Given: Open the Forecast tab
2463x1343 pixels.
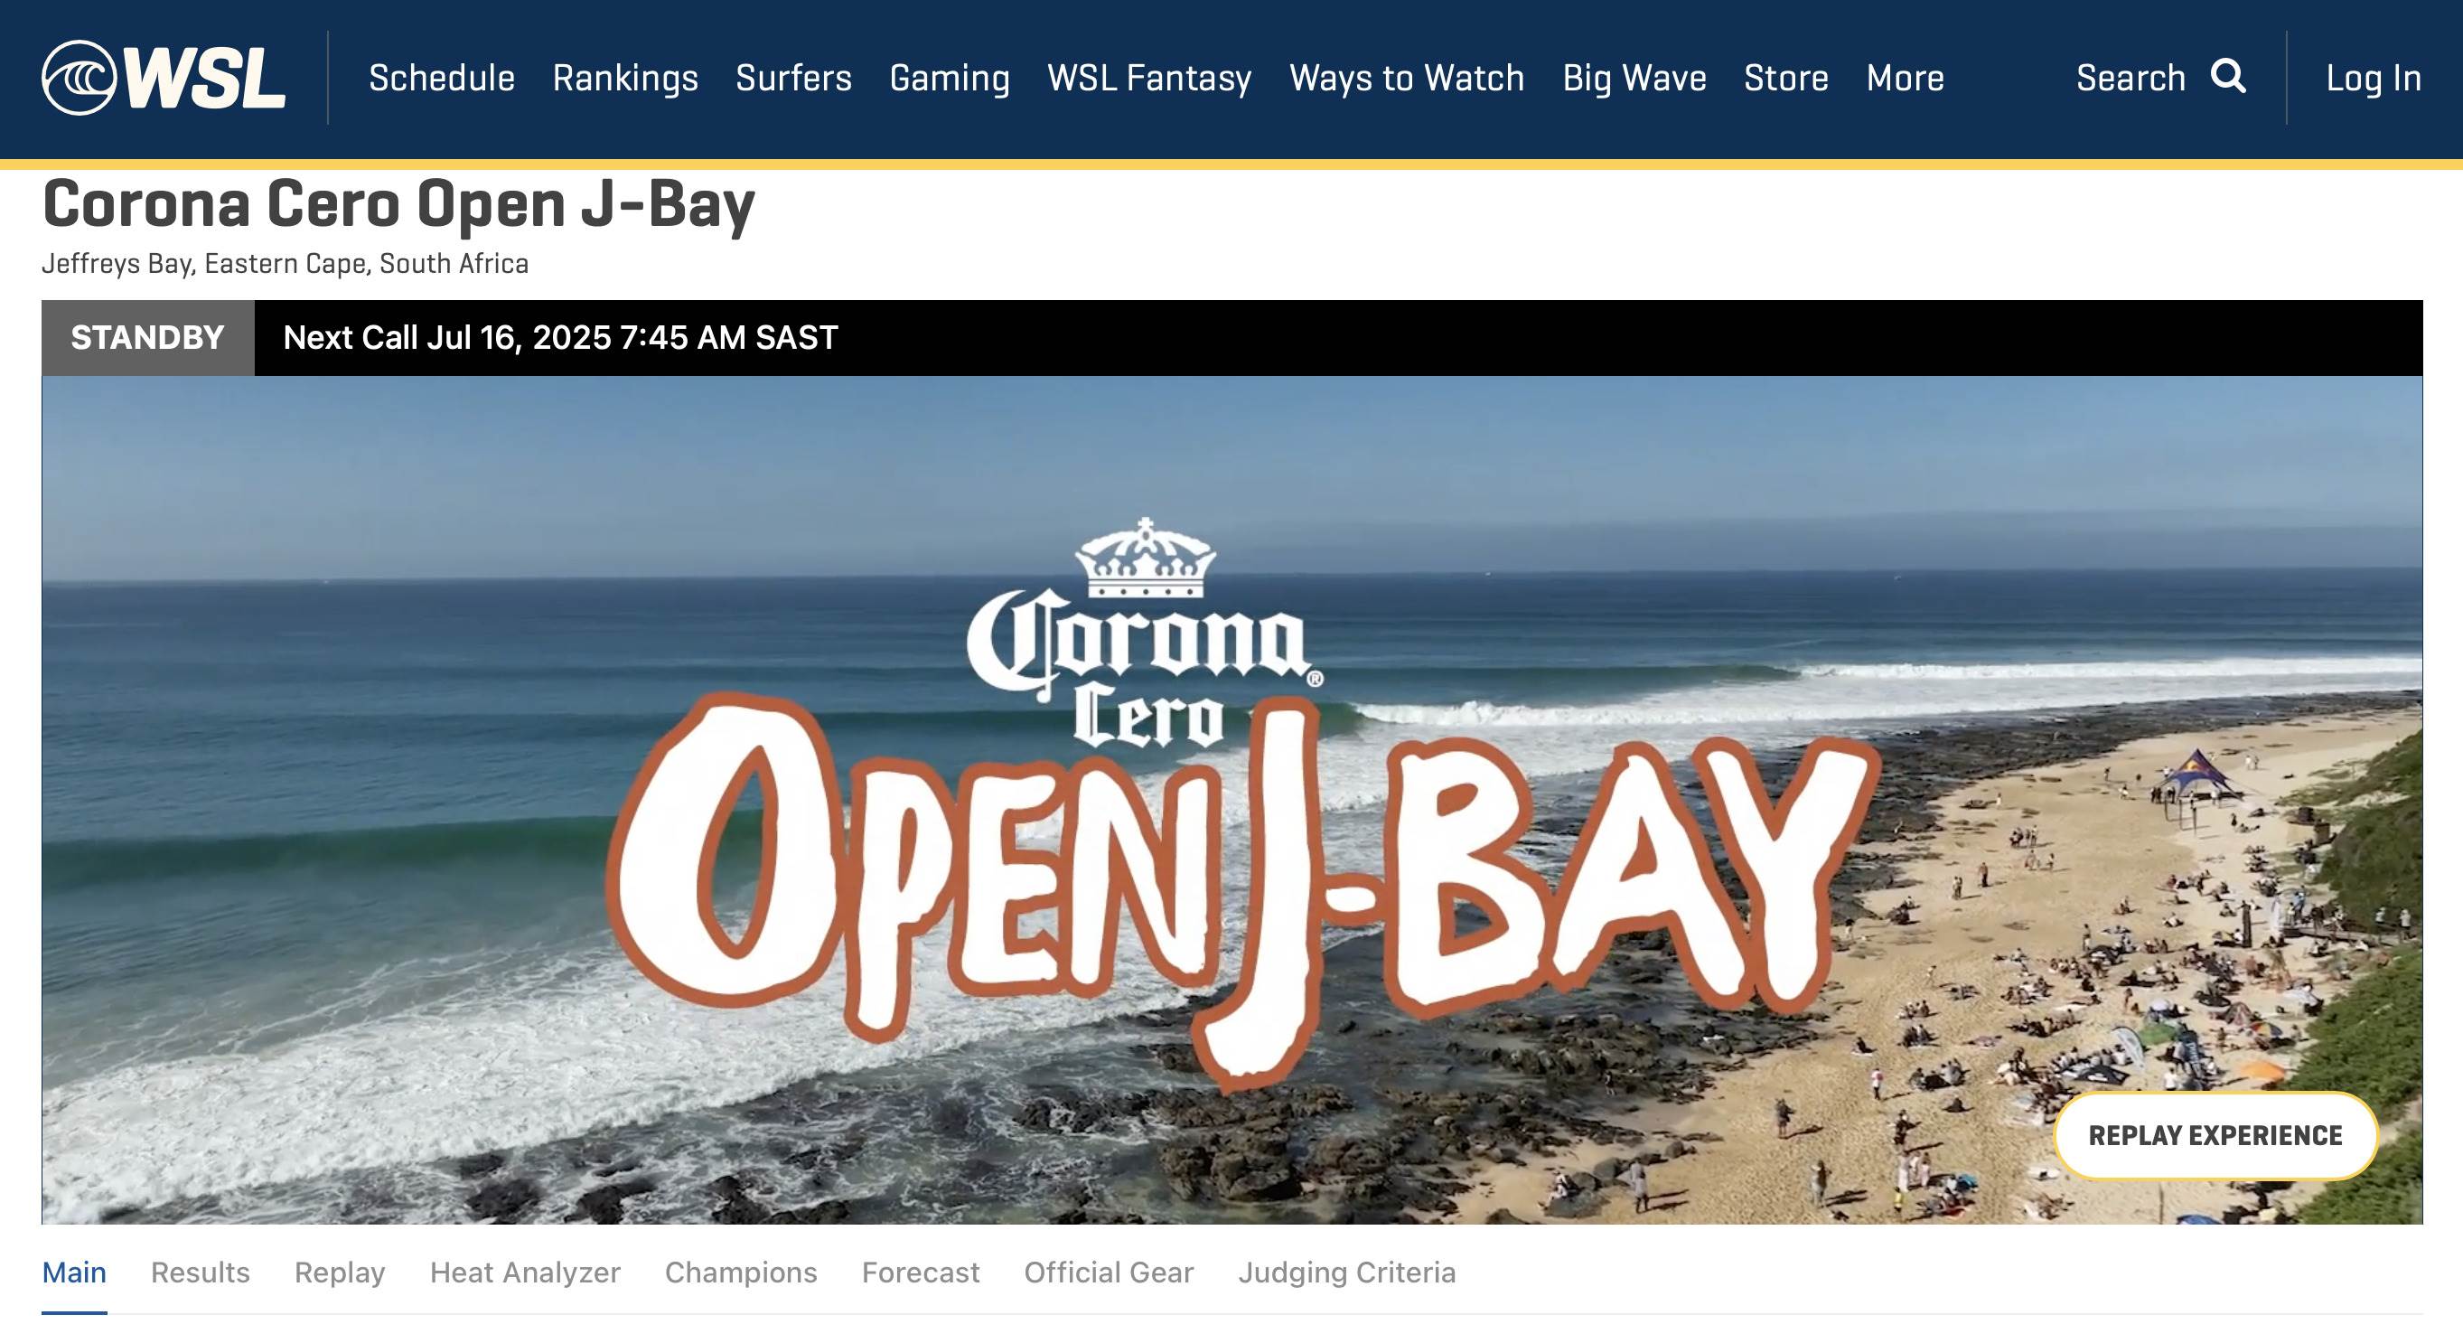Looking at the screenshot, I should [921, 1273].
